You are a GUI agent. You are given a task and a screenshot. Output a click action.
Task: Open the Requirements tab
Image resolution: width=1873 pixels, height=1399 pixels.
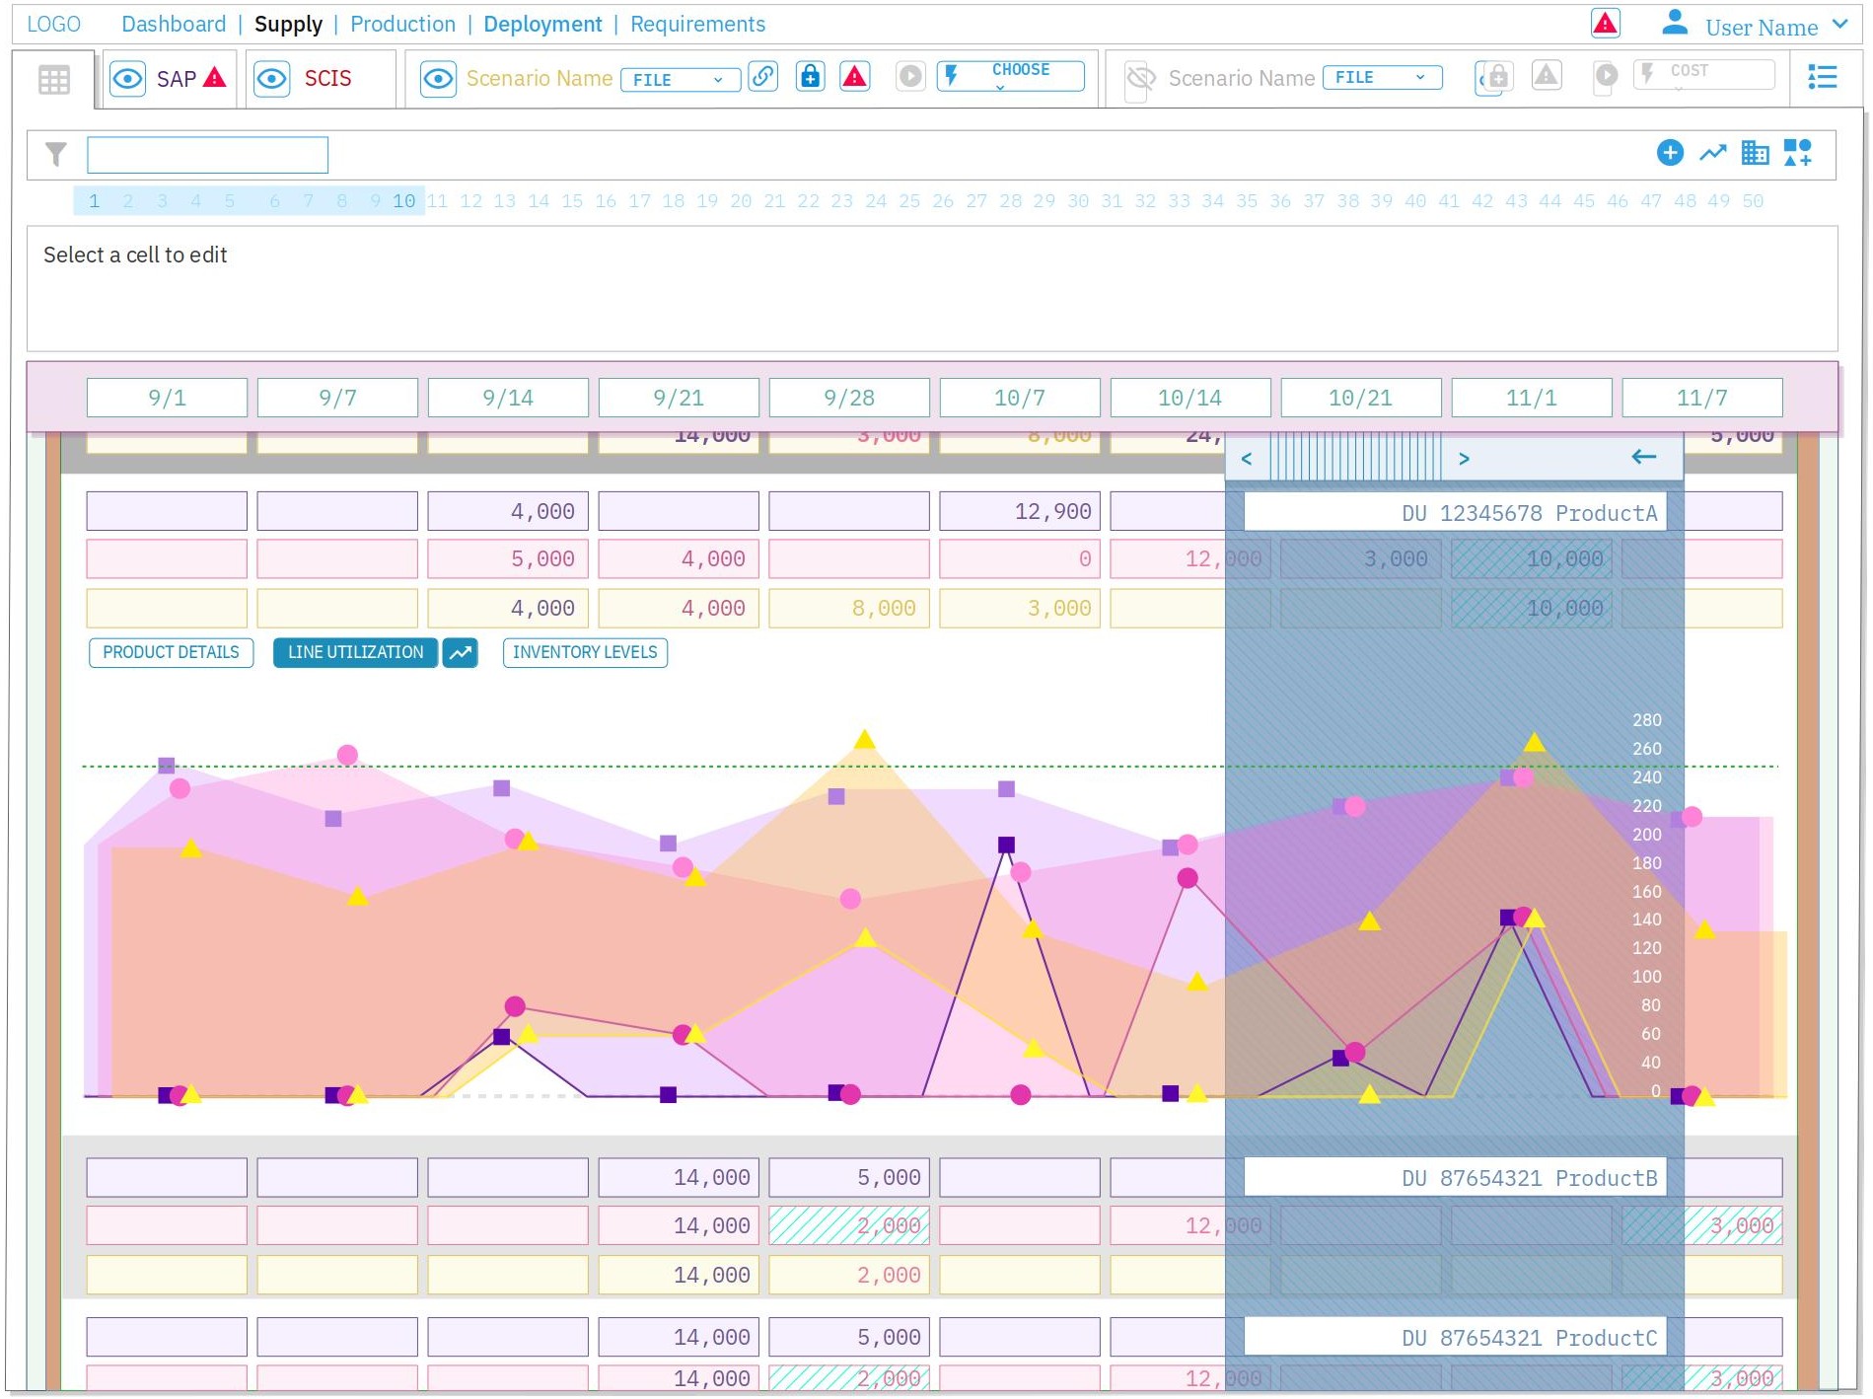click(x=697, y=25)
